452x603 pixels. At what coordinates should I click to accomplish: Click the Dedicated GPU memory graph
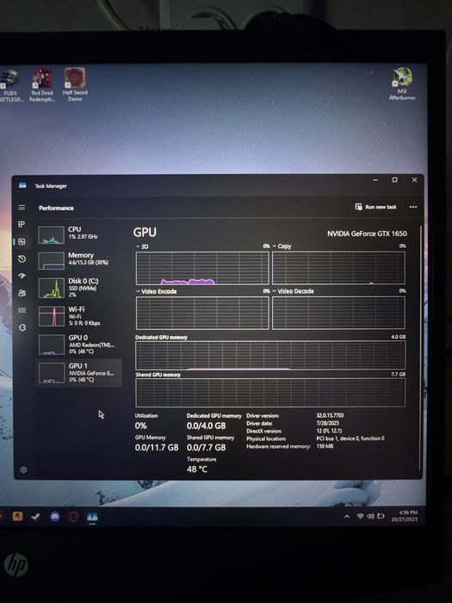(270, 355)
